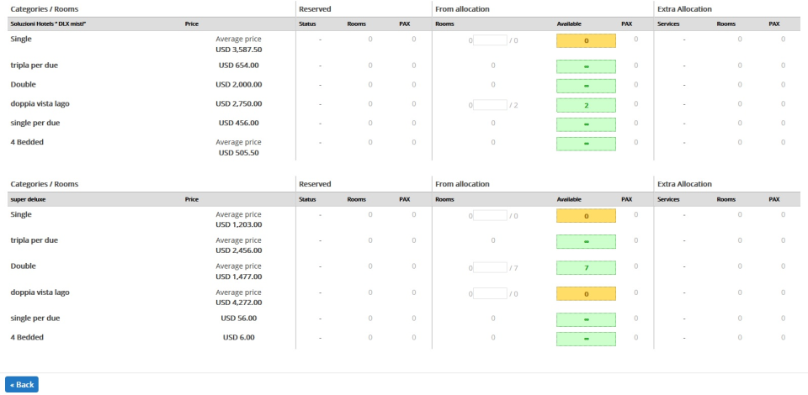Select the price USD 2,456.00
808x395 pixels.
pos(238,250)
